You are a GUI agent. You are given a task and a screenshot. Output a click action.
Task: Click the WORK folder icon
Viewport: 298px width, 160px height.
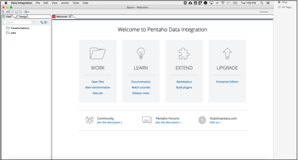pyautogui.click(x=98, y=53)
